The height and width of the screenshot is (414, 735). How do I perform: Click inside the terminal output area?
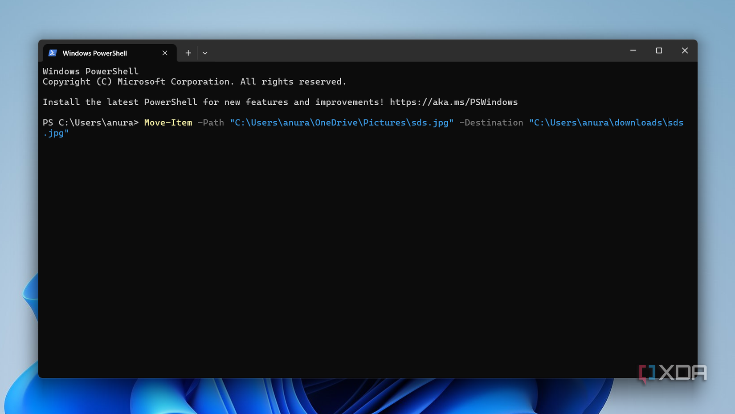point(356,245)
